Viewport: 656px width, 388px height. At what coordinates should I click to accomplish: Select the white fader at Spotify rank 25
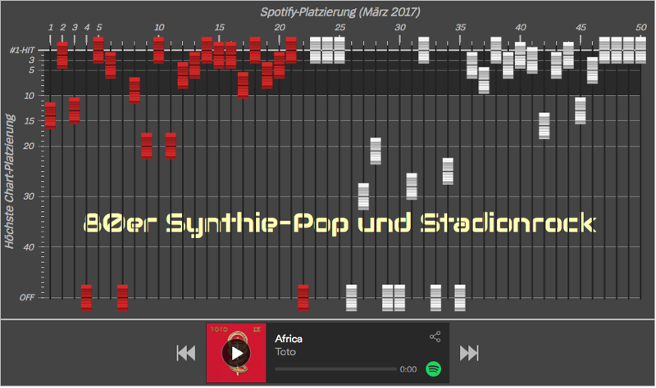tap(339, 50)
